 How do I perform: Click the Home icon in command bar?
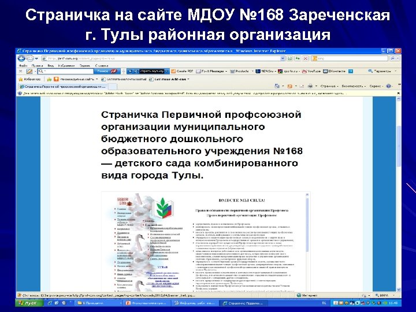(277, 86)
